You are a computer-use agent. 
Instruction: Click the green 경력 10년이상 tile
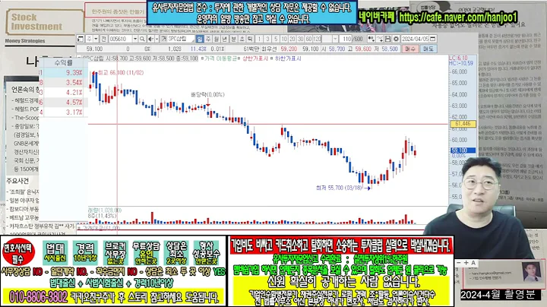85,252
